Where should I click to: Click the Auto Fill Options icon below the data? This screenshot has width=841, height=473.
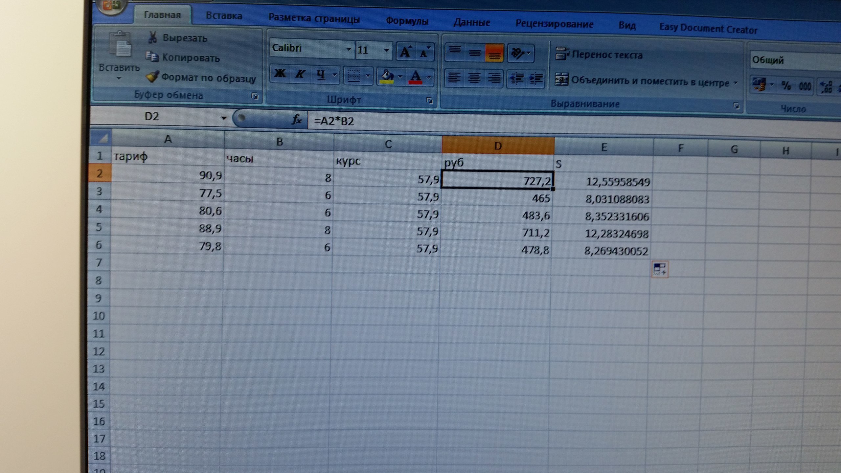[659, 269]
